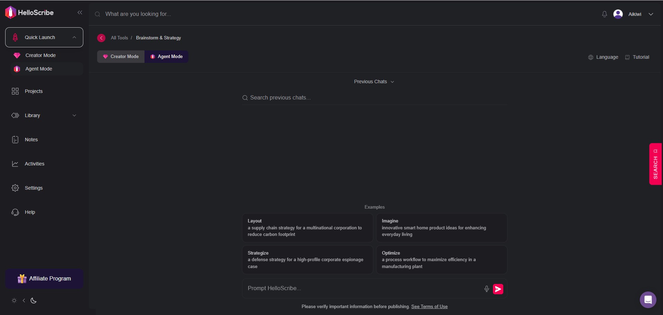Click the pink SEARCH side tab
Image resolution: width=663 pixels, height=315 pixels.
[x=655, y=164]
